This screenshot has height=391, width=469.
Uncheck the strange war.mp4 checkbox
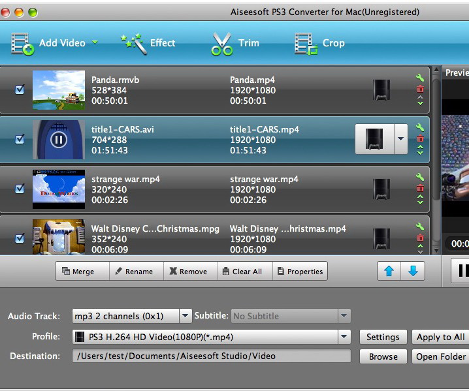pos(20,189)
